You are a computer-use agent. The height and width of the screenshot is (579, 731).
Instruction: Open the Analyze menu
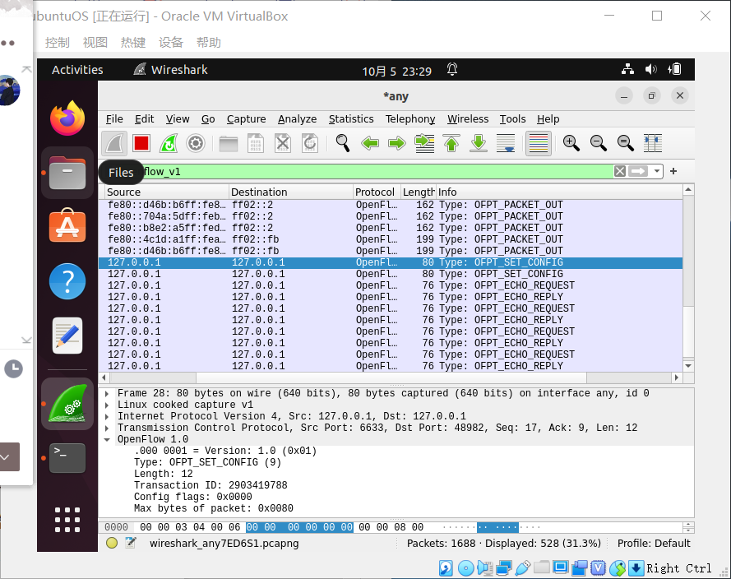297,119
